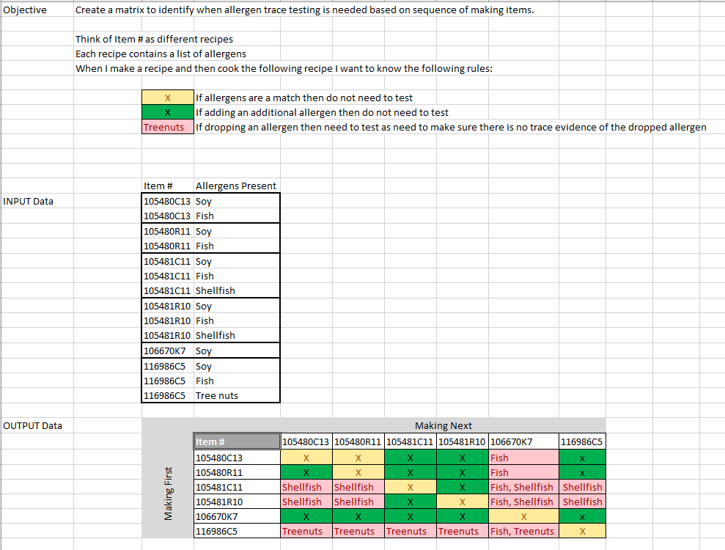Select the "Tree nuts" allergen cell
The height and width of the screenshot is (550, 725).
(x=237, y=395)
